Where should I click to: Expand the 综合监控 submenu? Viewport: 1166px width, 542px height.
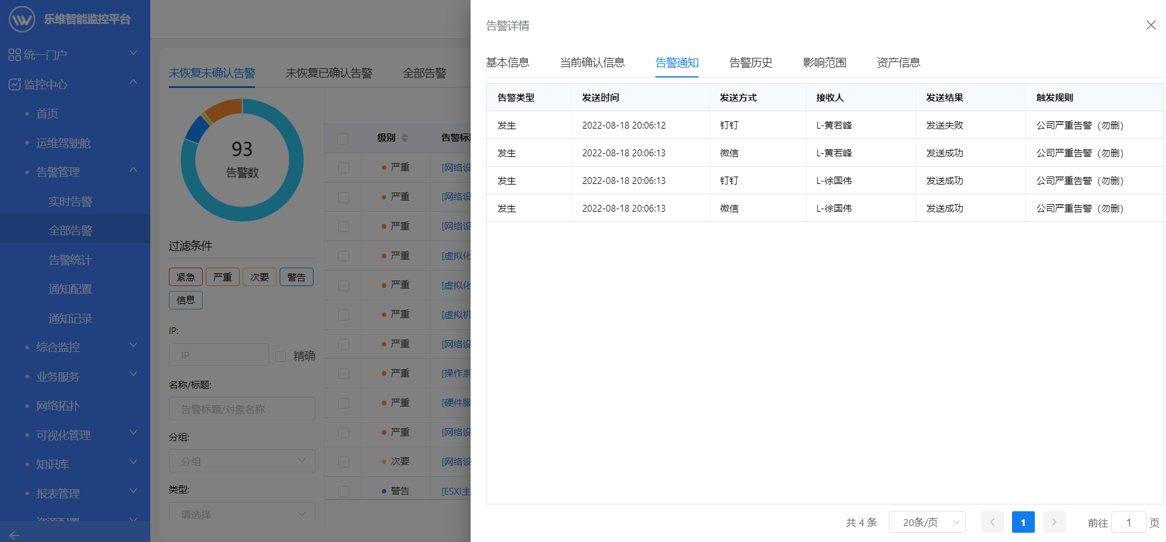[133, 346]
